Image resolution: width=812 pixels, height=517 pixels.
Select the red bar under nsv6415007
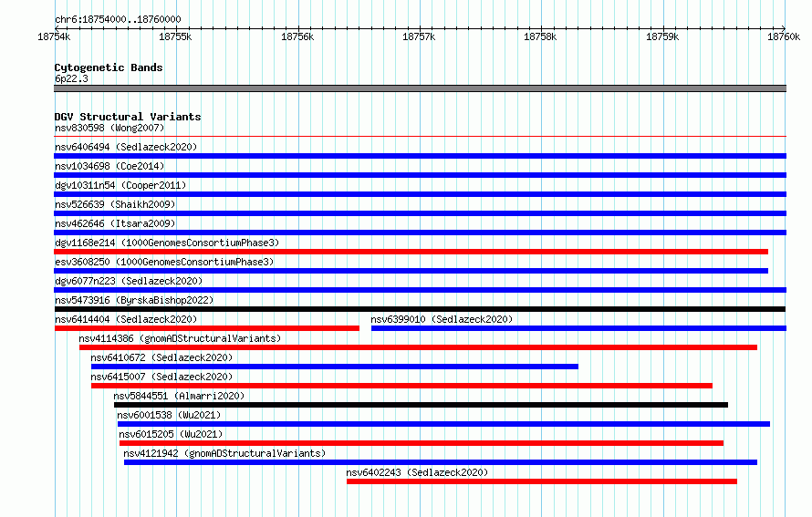401,386
